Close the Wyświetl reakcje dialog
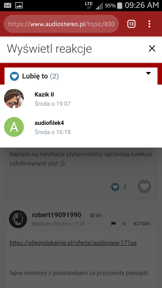This screenshot has height=288, width=162. point(152,48)
